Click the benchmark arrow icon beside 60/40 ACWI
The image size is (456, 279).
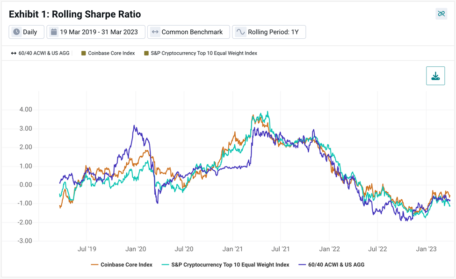14,53
